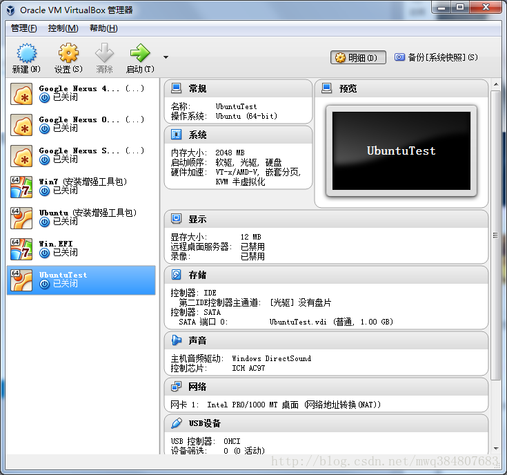Open the 网络 section header link

pyautogui.click(x=197, y=387)
